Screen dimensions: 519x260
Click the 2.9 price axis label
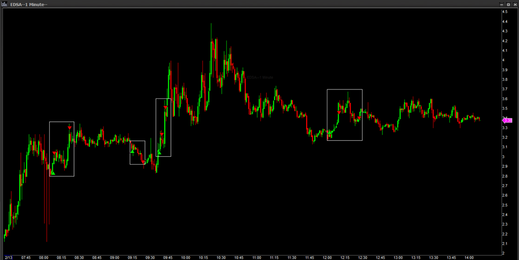click(x=504, y=166)
